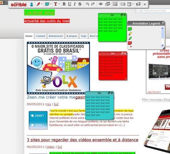Open the Annonceurs tab
The width and height of the screenshot is (170, 154).
pos(56,36)
